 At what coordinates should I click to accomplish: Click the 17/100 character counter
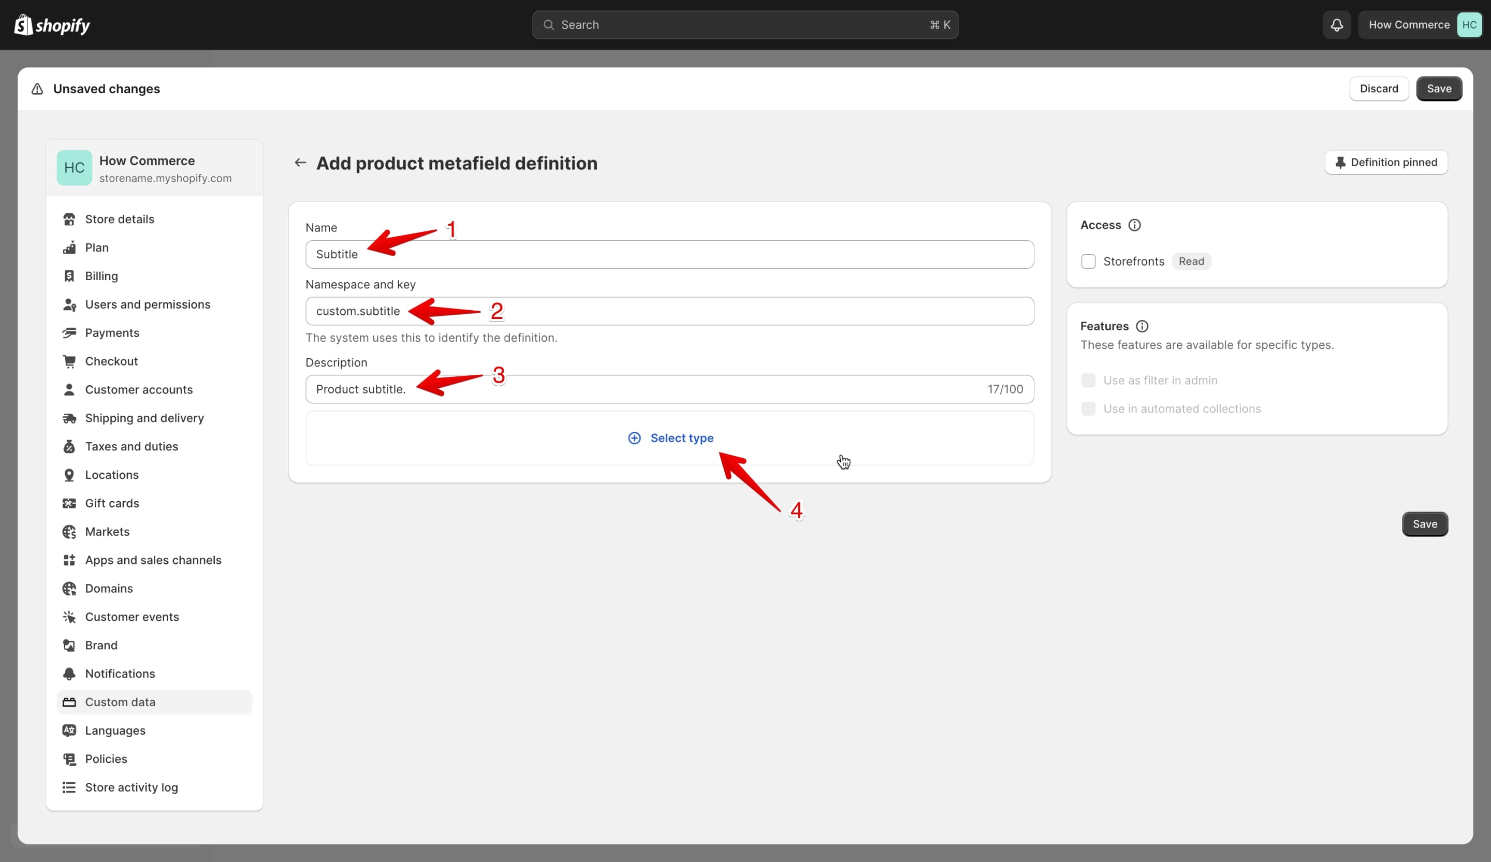click(1005, 389)
